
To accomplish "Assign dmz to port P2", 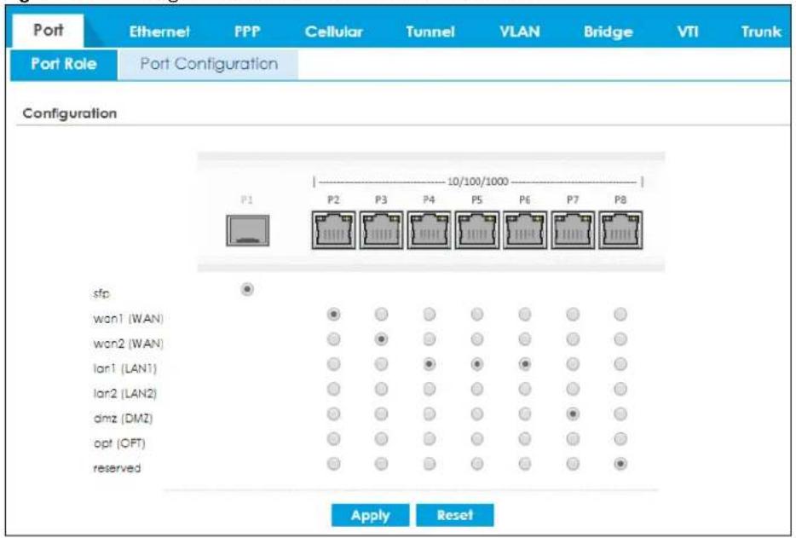I will (x=333, y=414).
